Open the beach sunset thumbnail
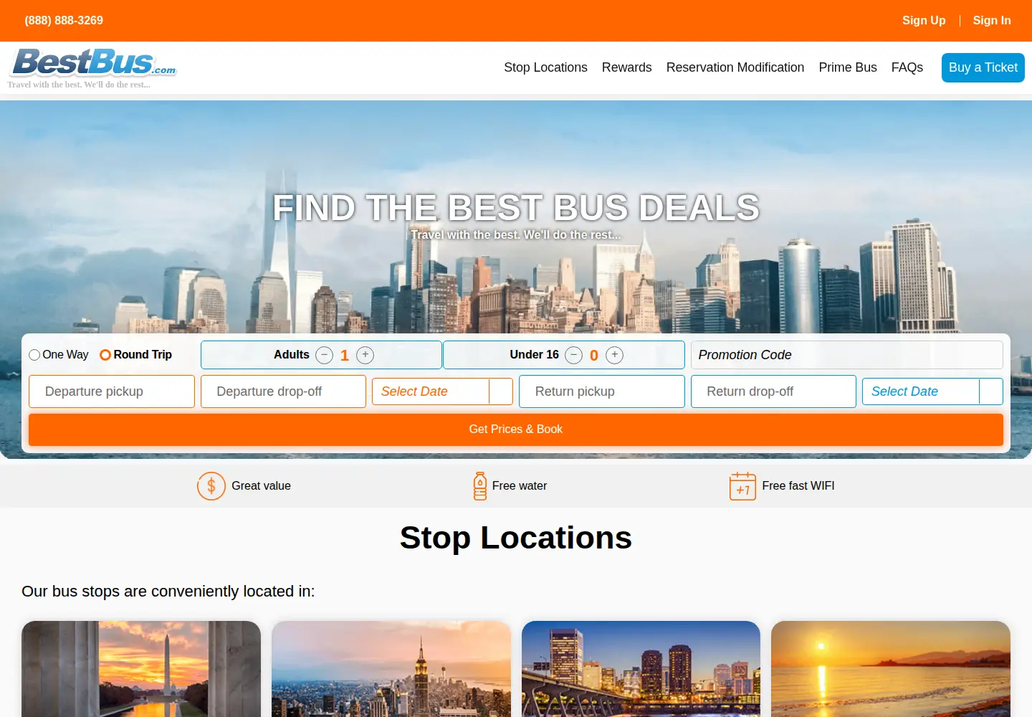The height and width of the screenshot is (717, 1032). (891, 669)
